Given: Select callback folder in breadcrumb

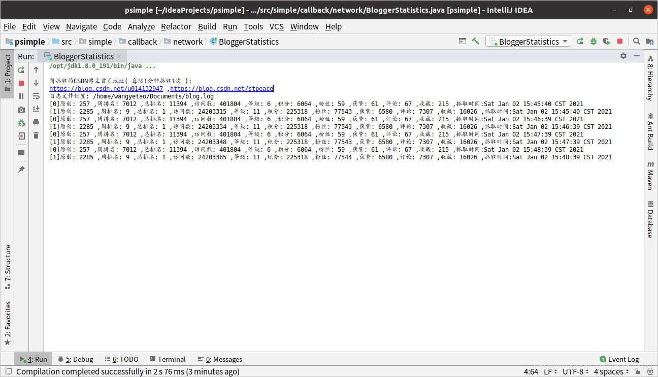Looking at the screenshot, I should (x=138, y=42).
